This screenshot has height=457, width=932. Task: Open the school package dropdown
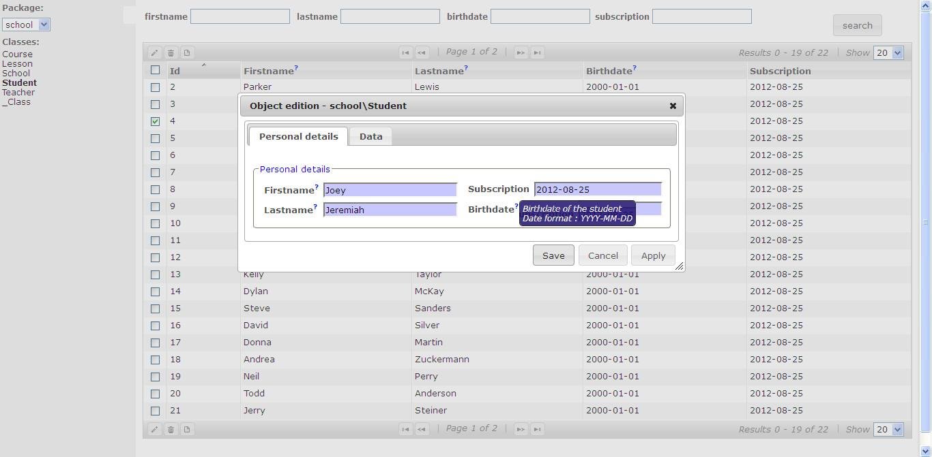pos(25,24)
